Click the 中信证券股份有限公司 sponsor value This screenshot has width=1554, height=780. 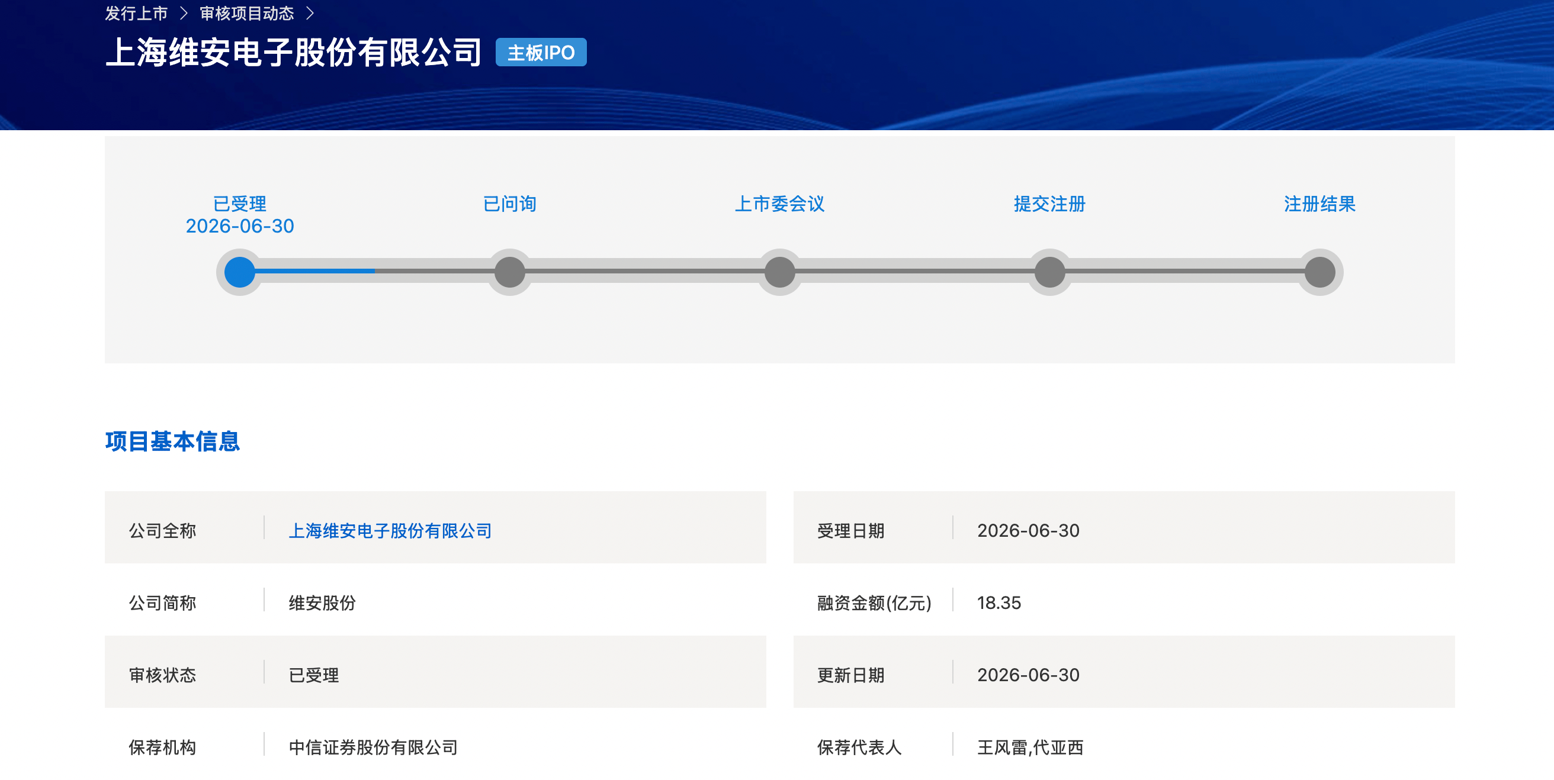[x=374, y=747]
